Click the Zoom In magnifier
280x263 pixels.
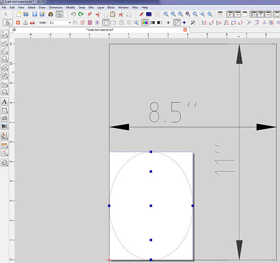pyautogui.click(x=166, y=14)
